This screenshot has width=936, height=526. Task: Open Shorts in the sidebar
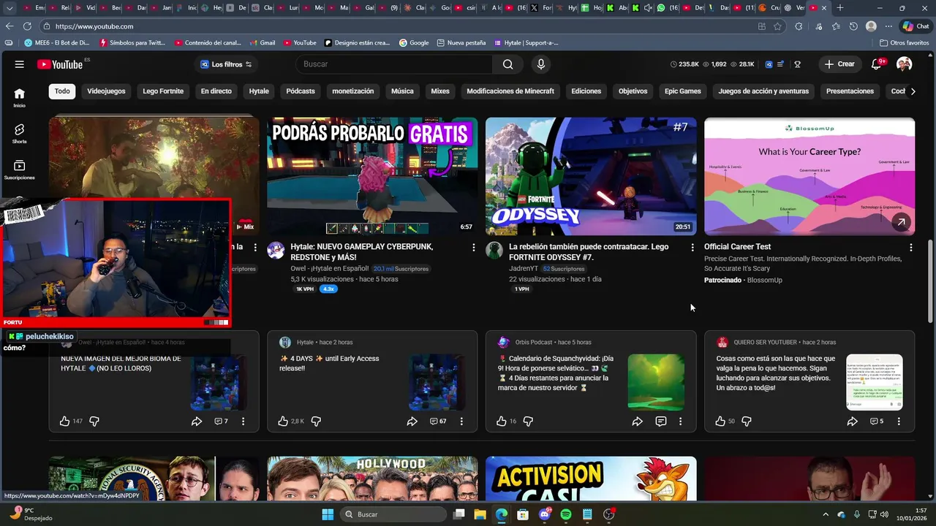coord(19,133)
